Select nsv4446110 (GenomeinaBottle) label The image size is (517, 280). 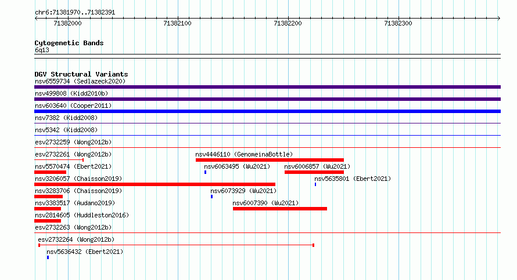244,154
